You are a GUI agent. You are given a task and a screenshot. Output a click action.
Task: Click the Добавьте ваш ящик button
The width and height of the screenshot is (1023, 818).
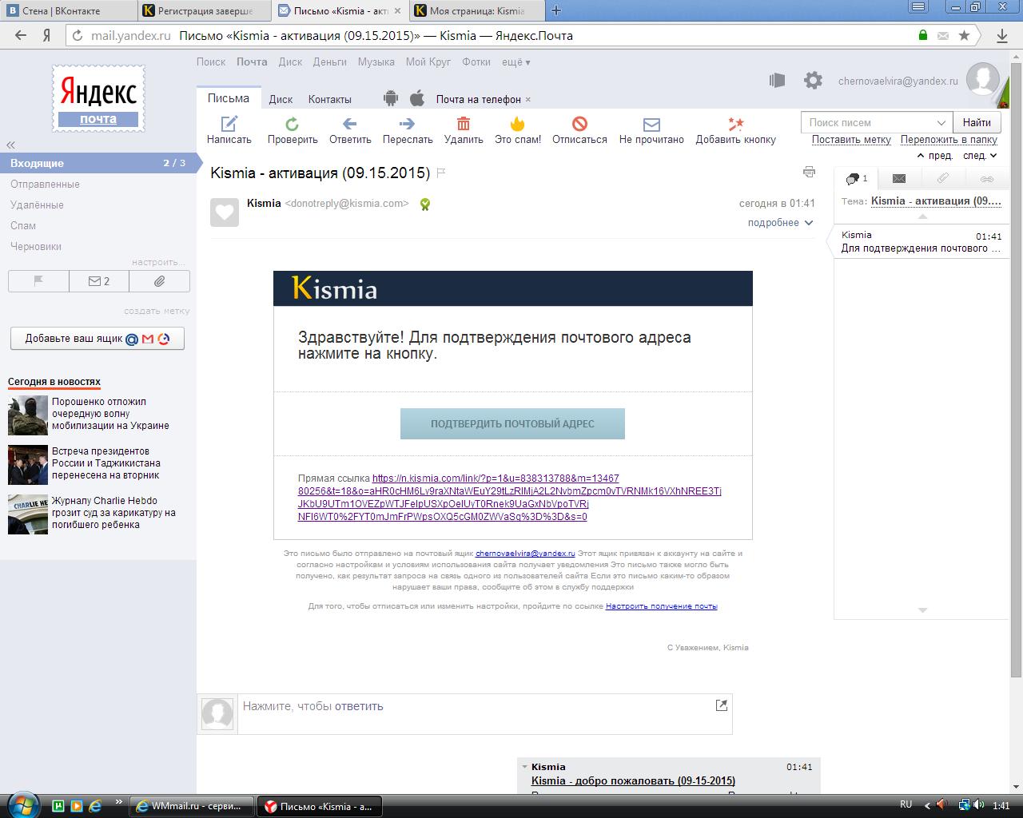98,338
